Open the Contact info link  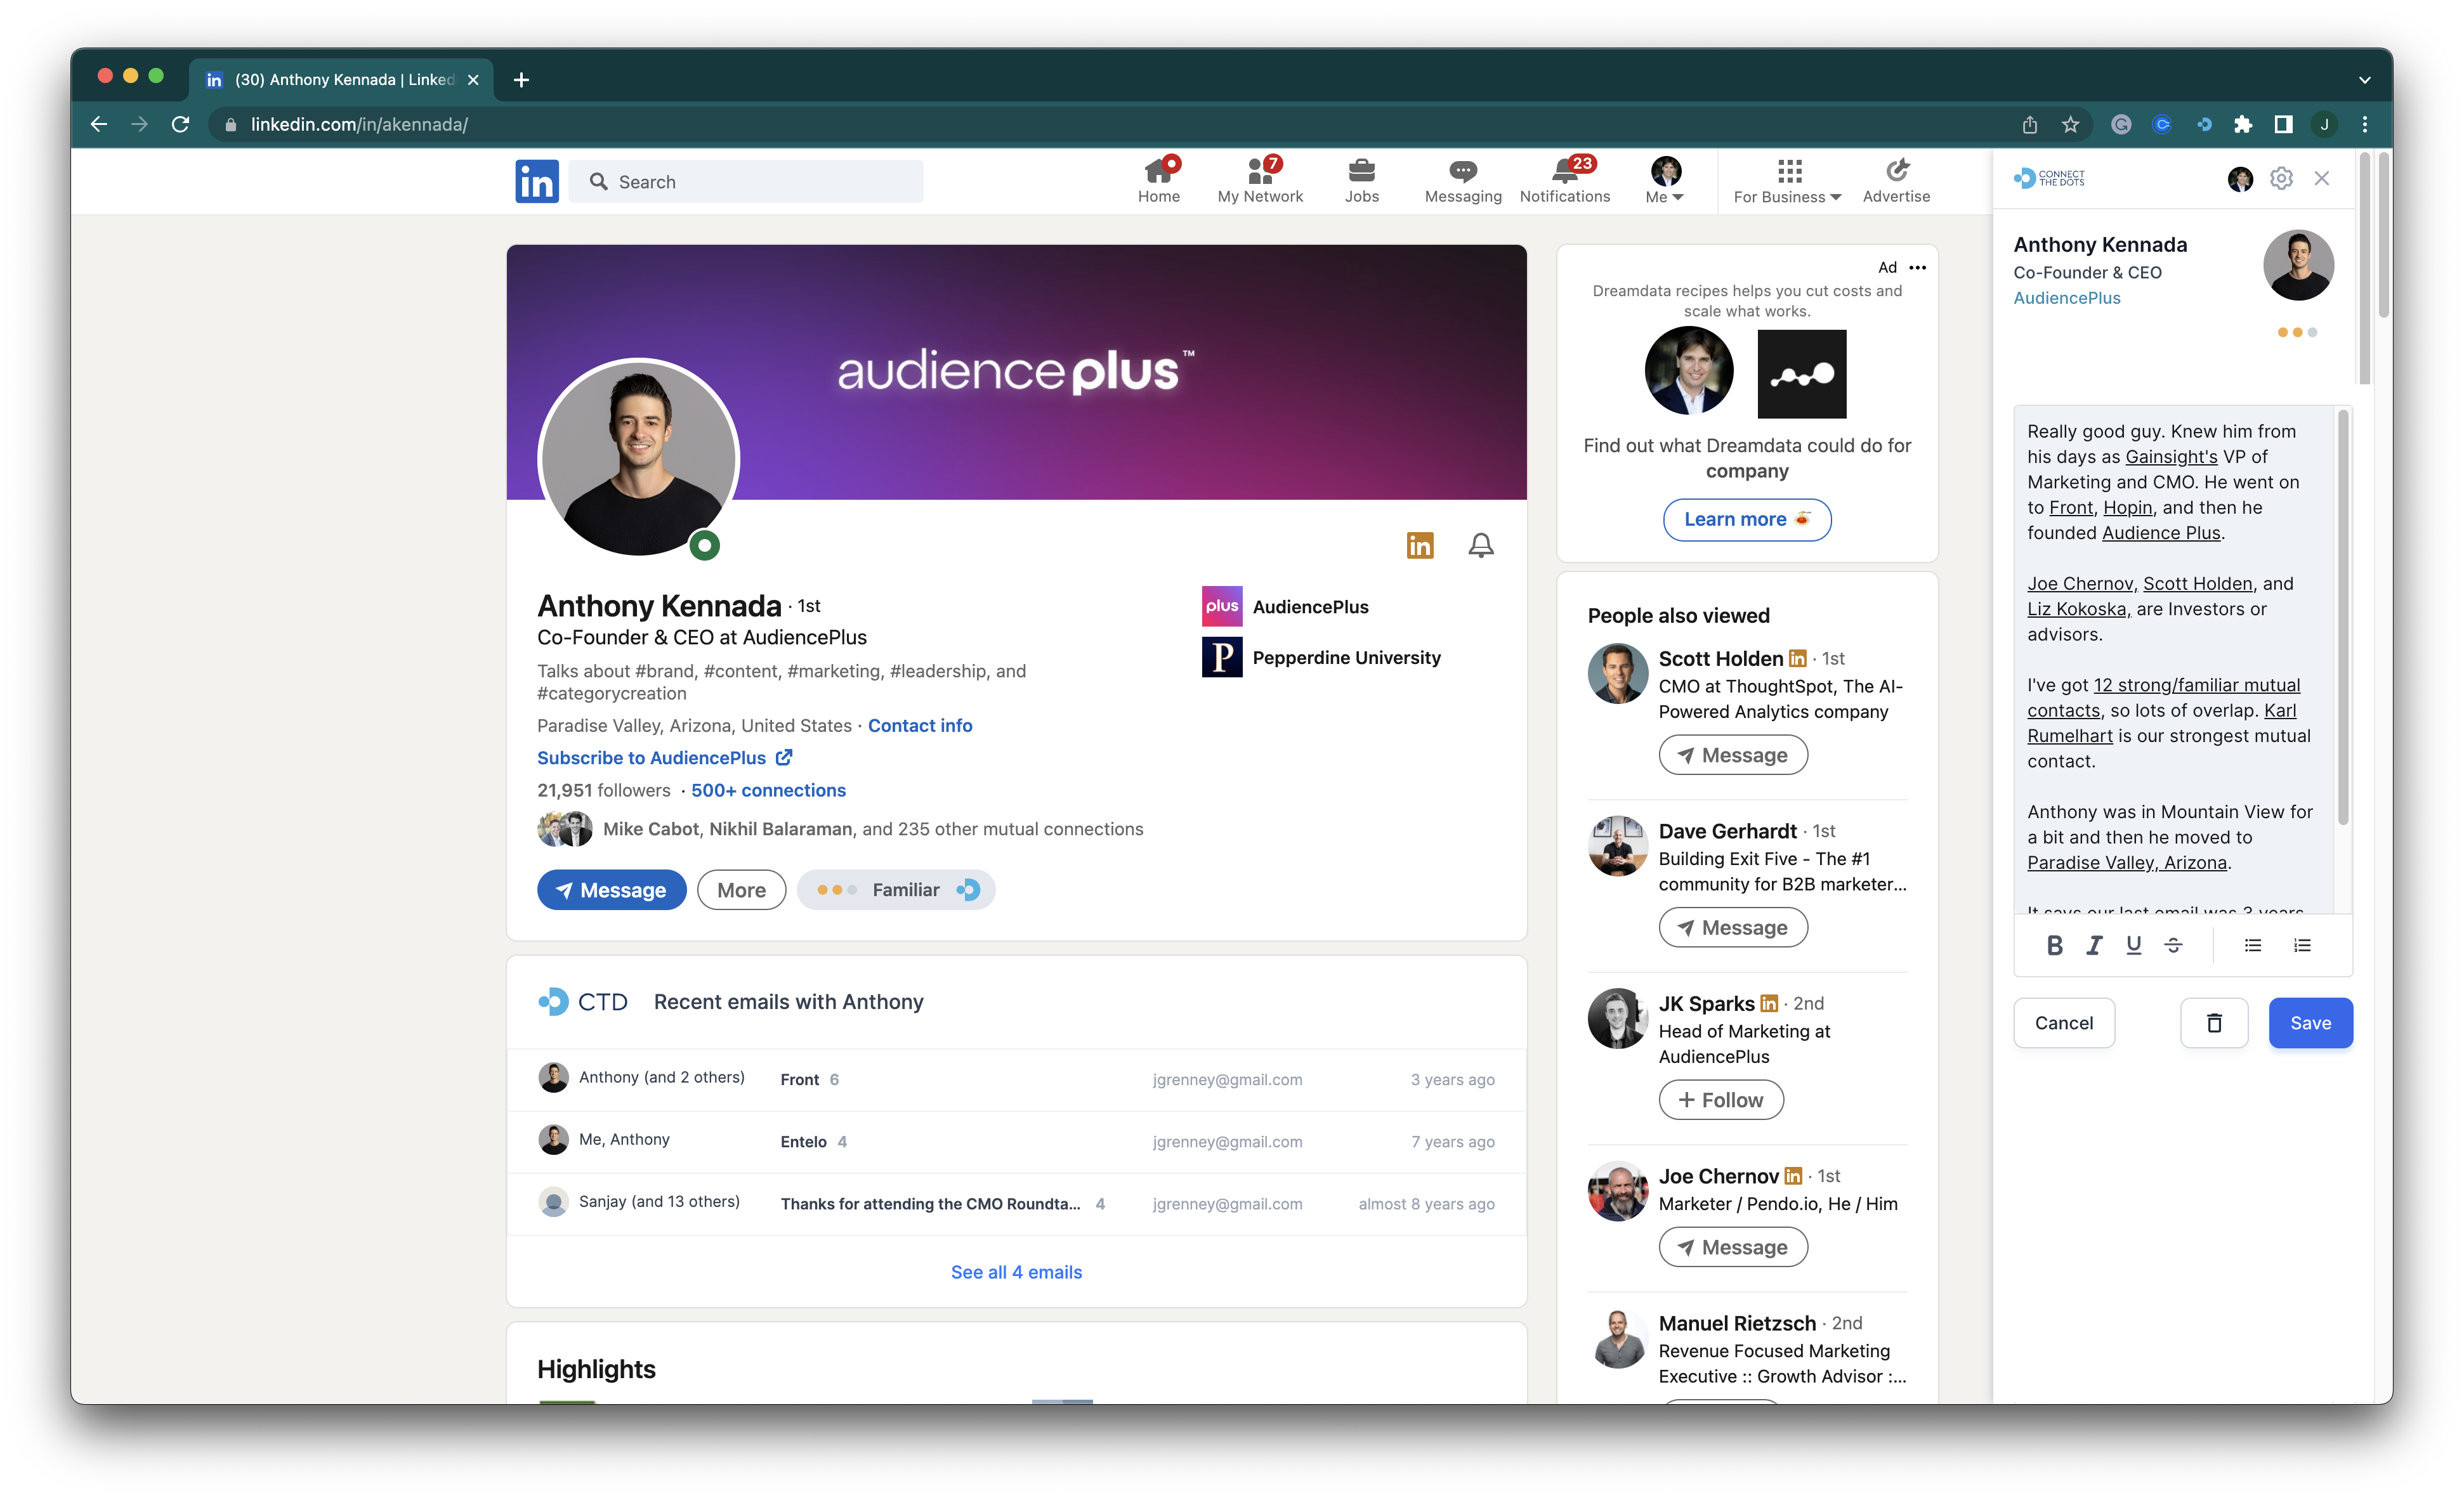(919, 726)
